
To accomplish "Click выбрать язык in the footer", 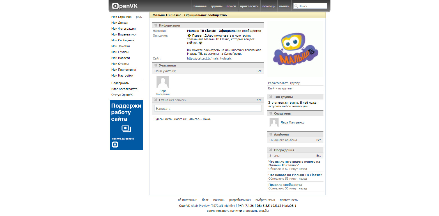I will tap(265, 200).
